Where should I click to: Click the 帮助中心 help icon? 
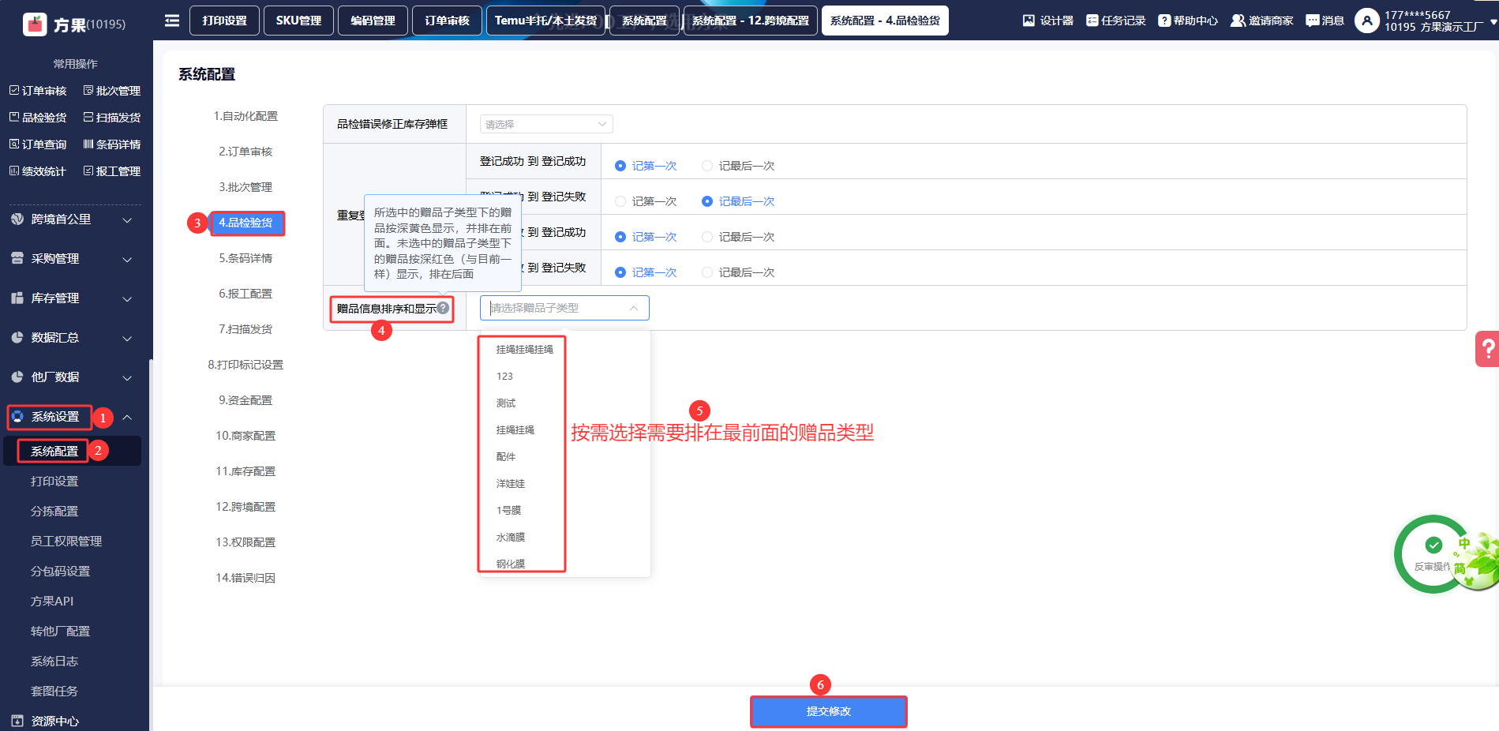pyautogui.click(x=1164, y=21)
